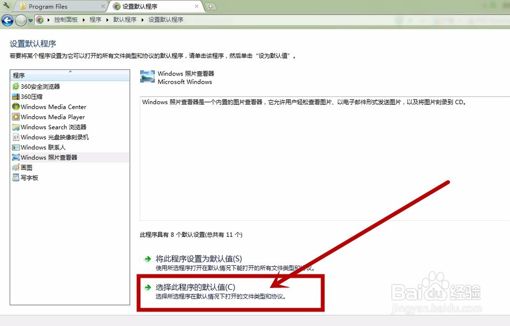Click the 画图 paint icon
This screenshot has height=326, width=510.
click(16, 167)
